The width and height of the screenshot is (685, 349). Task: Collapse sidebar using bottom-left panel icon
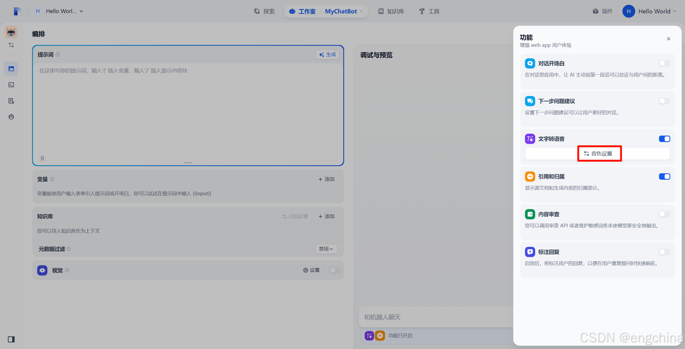(11, 339)
